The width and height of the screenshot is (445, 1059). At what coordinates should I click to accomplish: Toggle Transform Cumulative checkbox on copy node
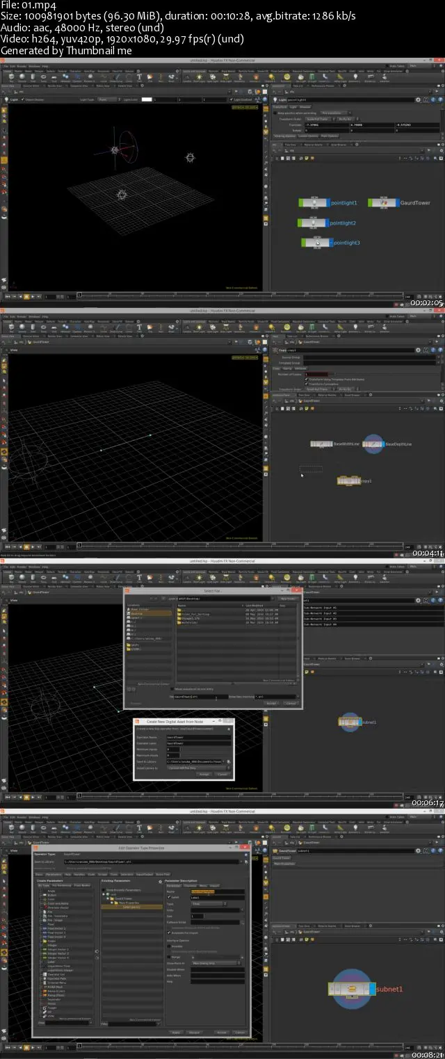(x=307, y=384)
